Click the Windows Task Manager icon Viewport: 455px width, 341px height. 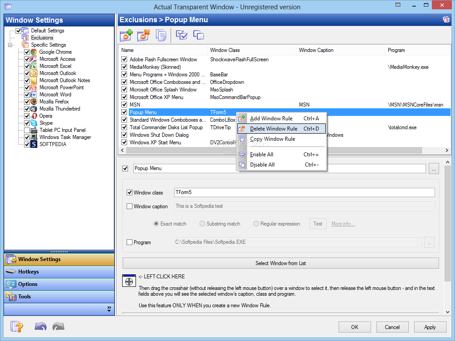[34, 137]
